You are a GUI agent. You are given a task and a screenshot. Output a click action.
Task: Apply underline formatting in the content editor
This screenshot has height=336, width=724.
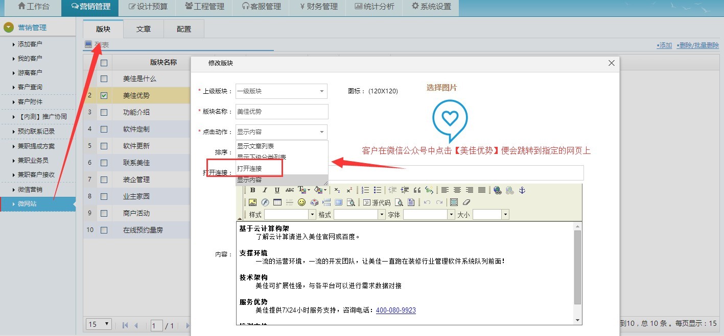pos(277,190)
